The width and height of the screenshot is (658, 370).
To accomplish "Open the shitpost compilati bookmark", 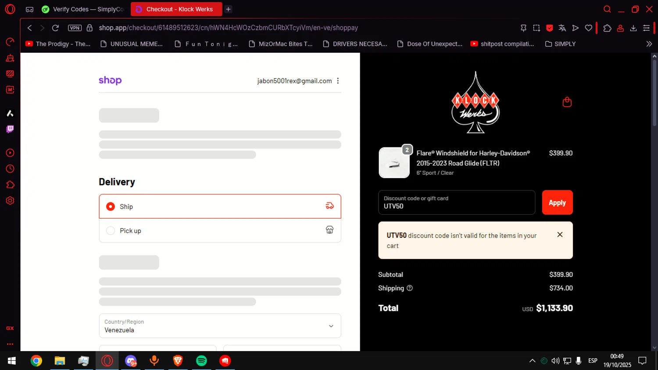I will [x=502, y=44].
